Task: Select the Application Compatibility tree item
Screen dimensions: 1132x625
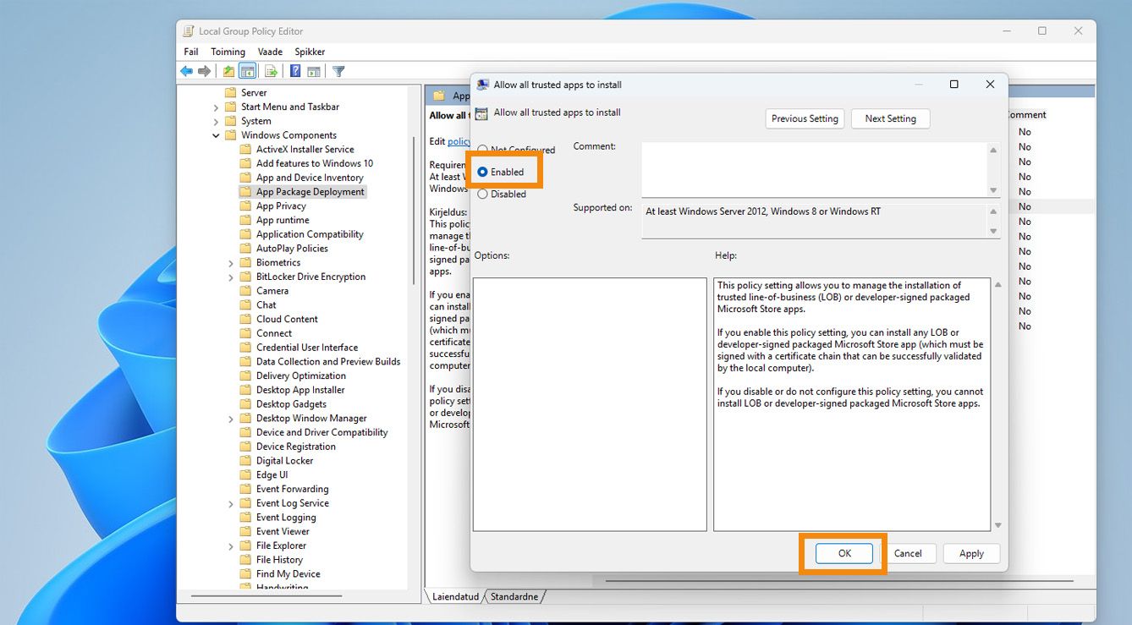Action: [310, 234]
